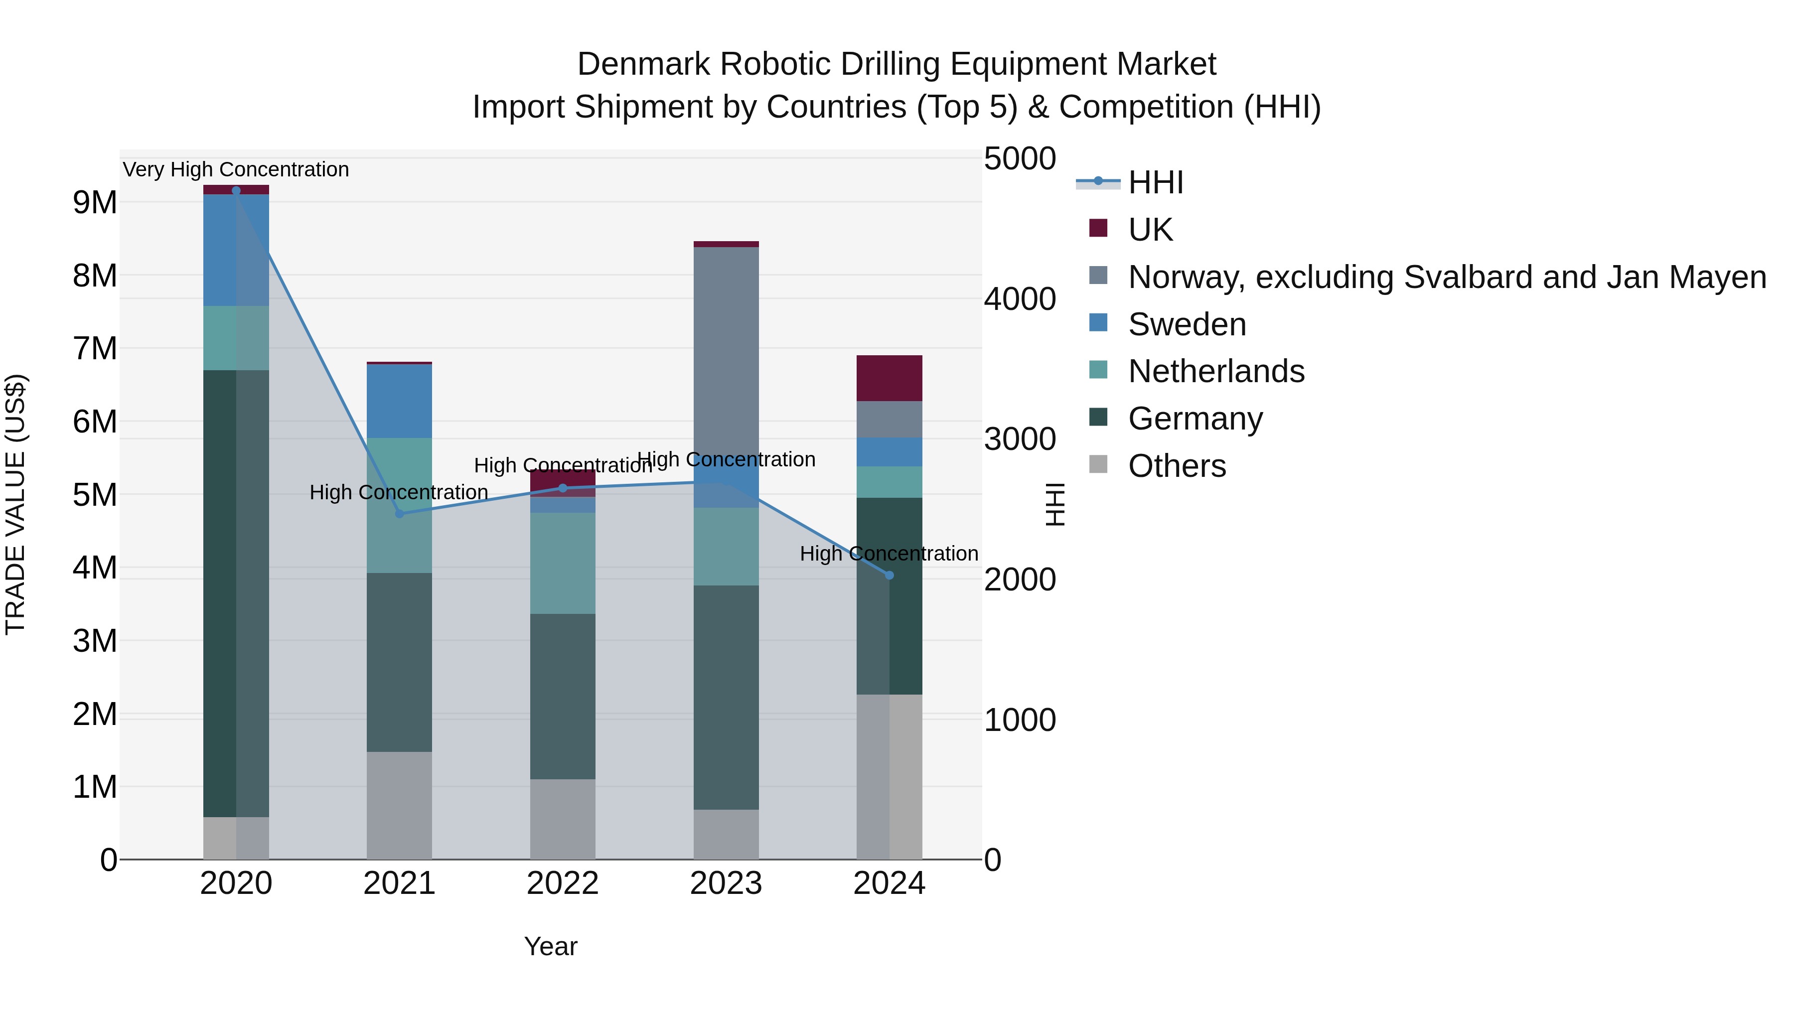Click the 2021 HHI data point
The height and width of the screenshot is (1009, 1794).
[400, 514]
